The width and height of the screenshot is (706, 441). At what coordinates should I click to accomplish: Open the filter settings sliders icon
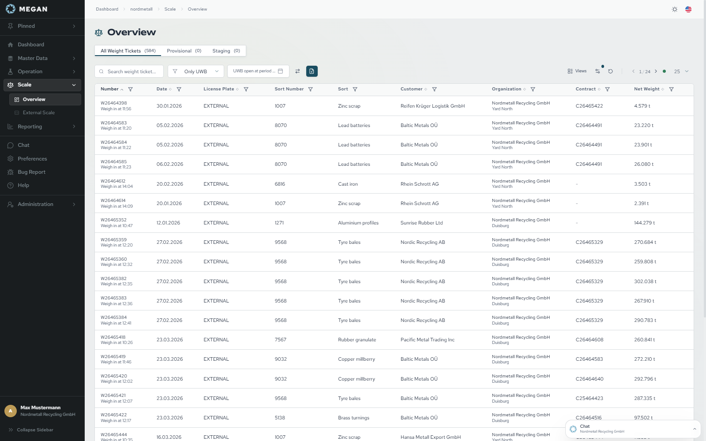coord(597,71)
